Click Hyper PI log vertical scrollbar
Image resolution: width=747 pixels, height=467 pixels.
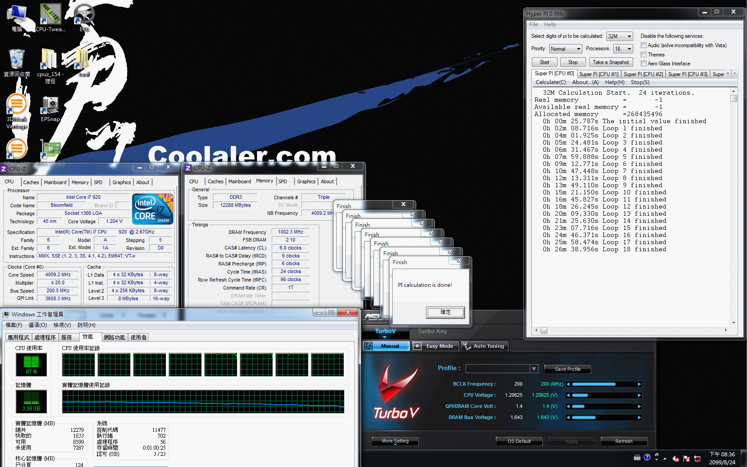[734, 207]
